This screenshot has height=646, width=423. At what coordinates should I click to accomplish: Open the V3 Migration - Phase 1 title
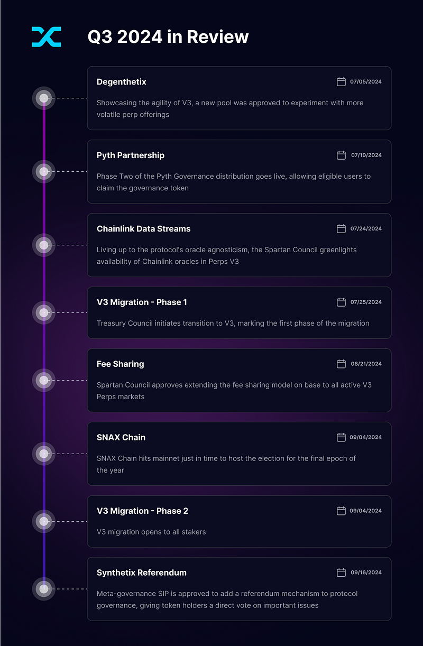click(x=142, y=302)
